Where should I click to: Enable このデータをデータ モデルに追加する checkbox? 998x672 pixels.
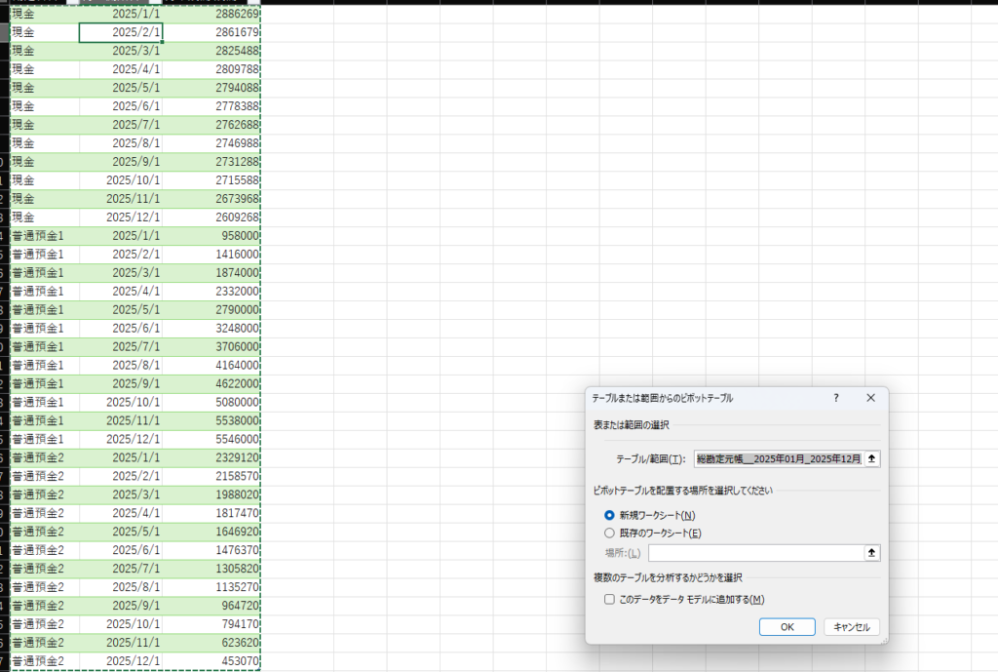610,600
